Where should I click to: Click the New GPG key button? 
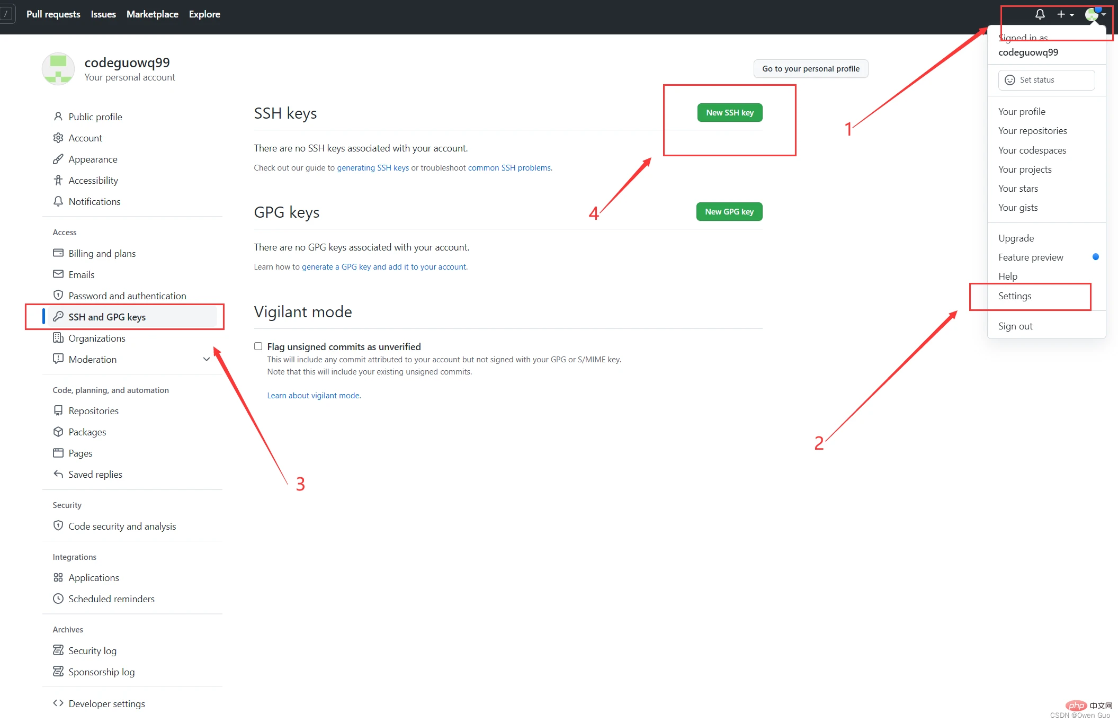click(729, 212)
